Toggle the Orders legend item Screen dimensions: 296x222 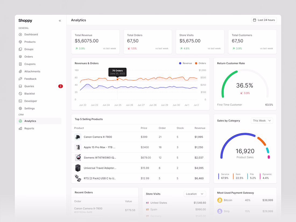tap(200, 63)
